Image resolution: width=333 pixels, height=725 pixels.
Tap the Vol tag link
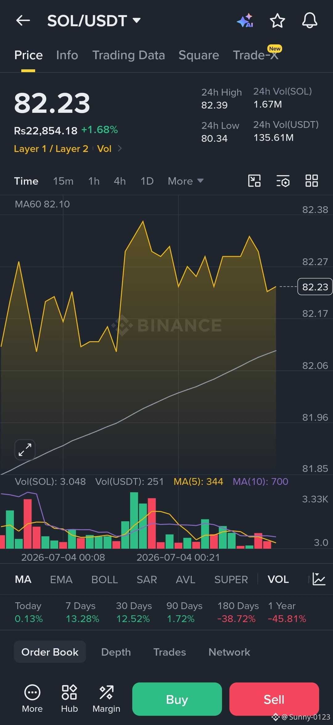click(104, 149)
